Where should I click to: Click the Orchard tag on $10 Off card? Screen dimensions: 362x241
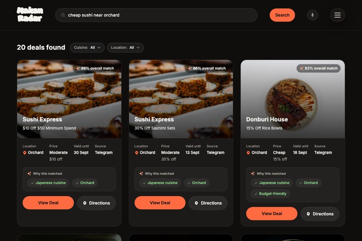point(85,183)
